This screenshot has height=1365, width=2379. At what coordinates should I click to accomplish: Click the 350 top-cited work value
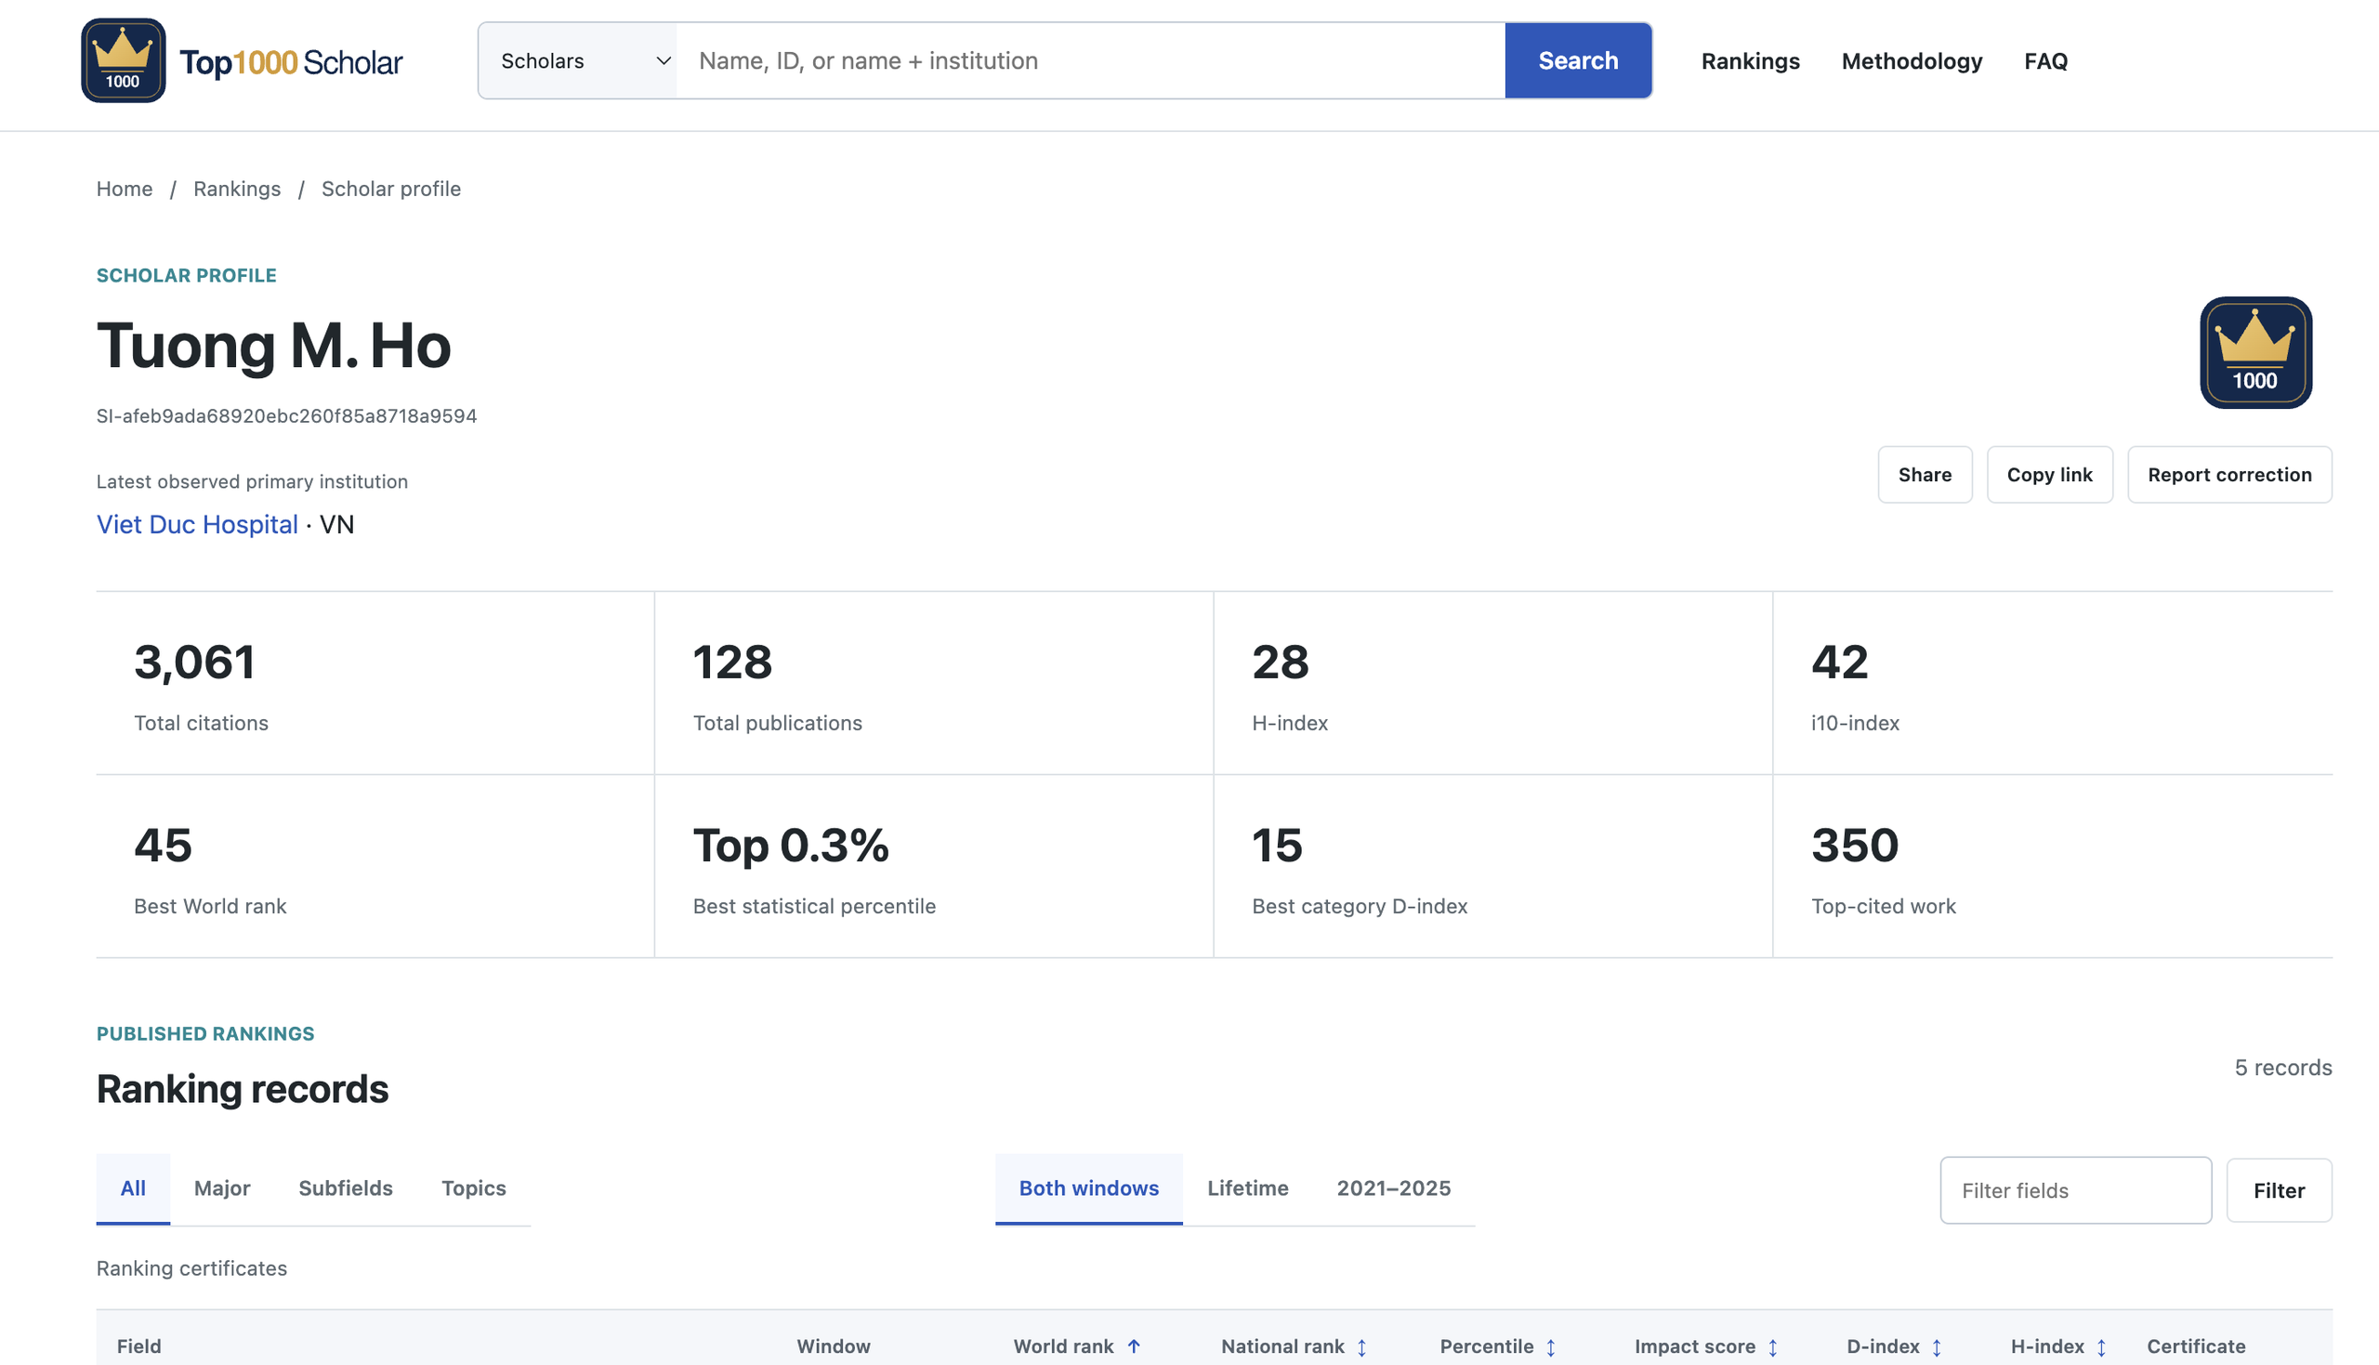(1854, 846)
